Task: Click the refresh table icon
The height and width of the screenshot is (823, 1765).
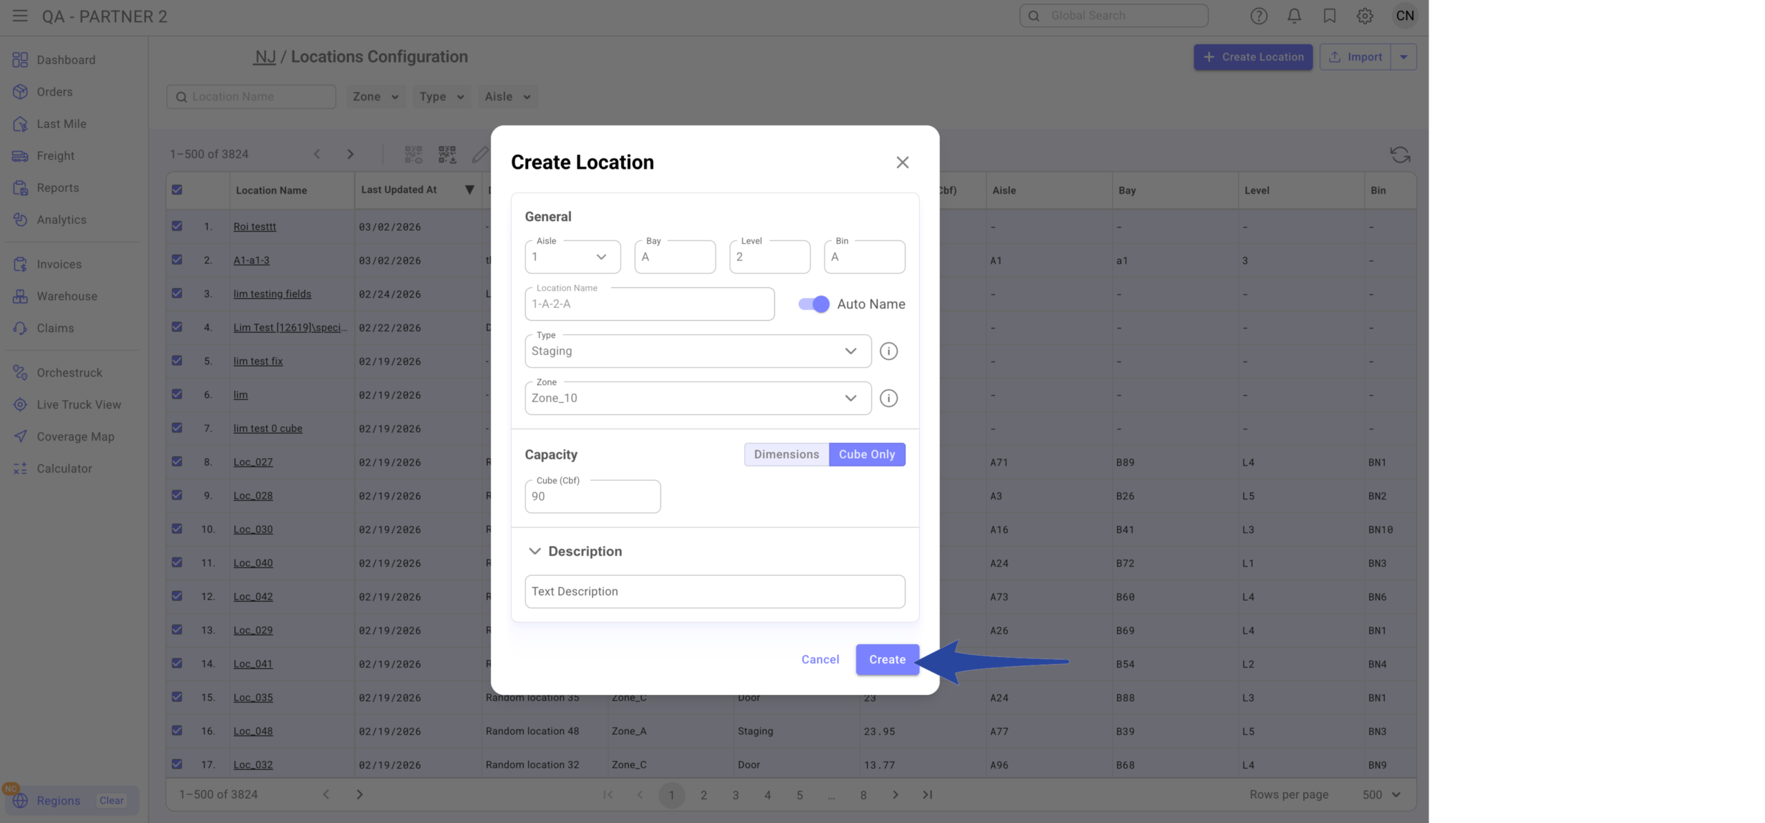Action: [1400, 154]
